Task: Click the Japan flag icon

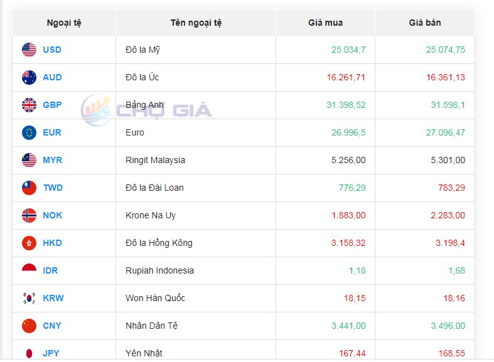Action: click(x=29, y=353)
